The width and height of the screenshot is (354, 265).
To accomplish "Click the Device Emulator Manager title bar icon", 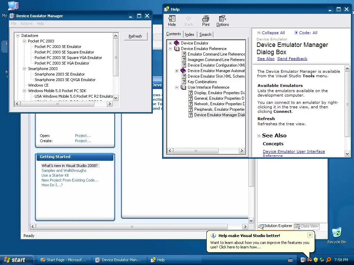I will pos(12,16).
